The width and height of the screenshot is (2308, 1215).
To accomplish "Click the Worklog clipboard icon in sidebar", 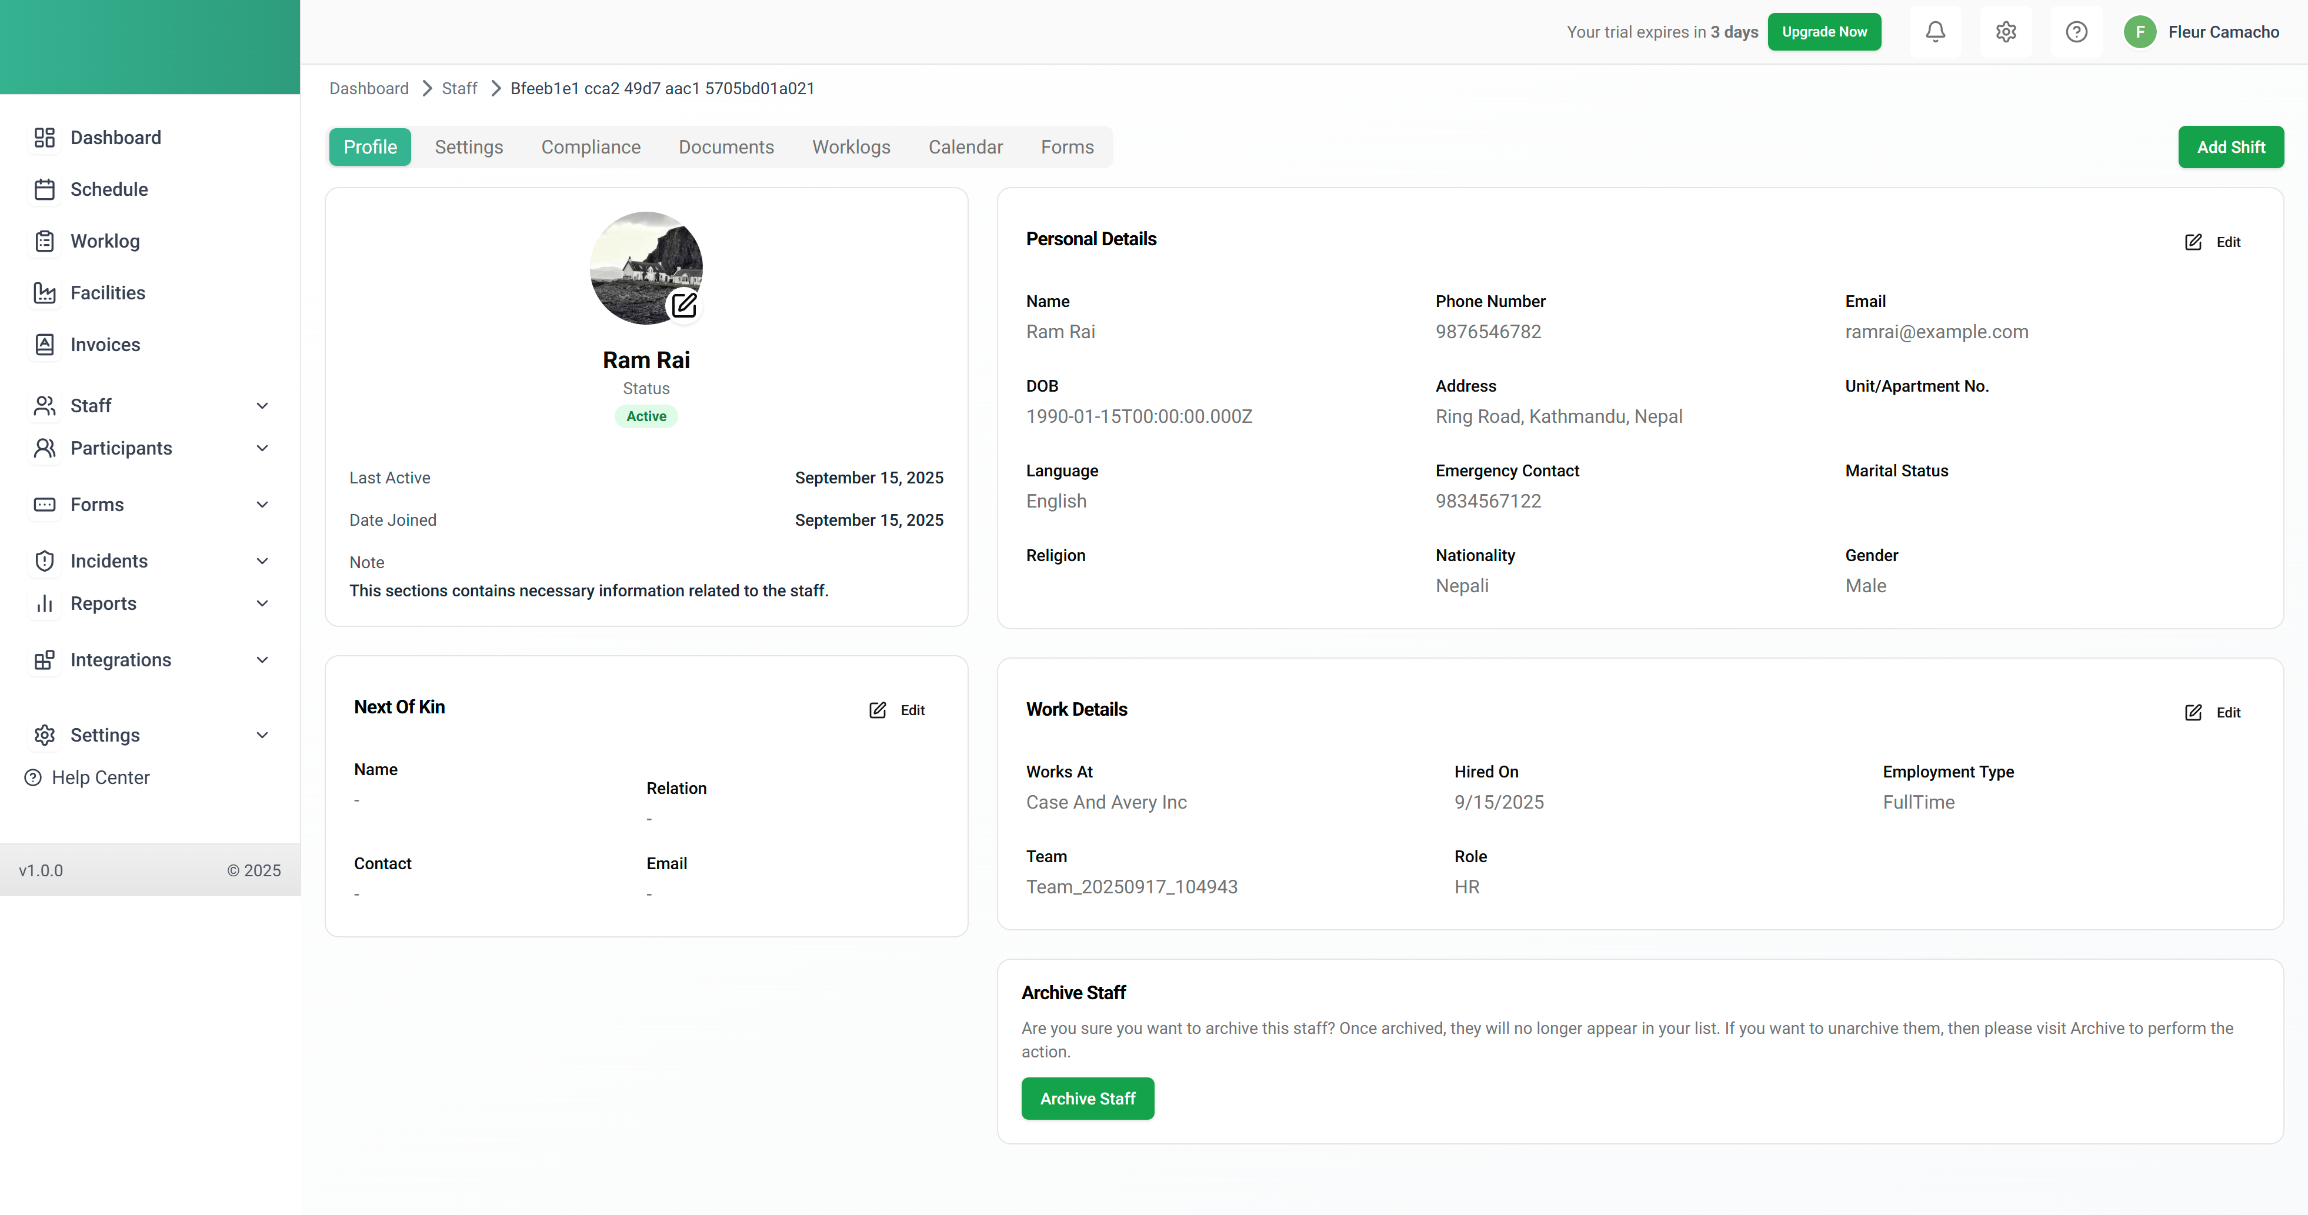I will (45, 241).
